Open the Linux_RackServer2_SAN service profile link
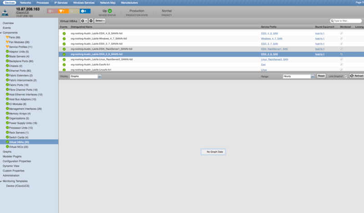364x213 pixels. pyautogui.click(x=274, y=59)
